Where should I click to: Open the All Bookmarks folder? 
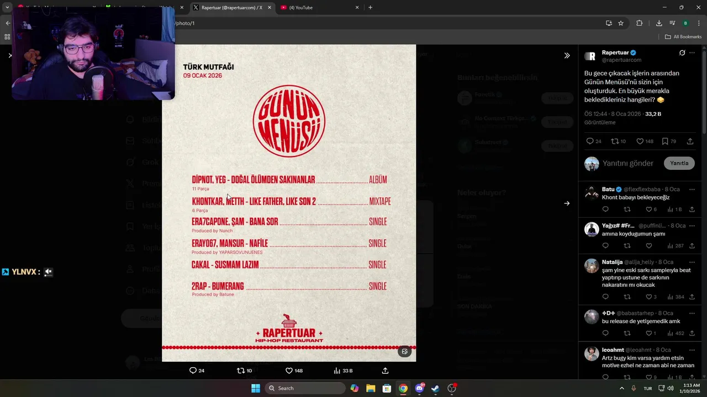pos(683,37)
